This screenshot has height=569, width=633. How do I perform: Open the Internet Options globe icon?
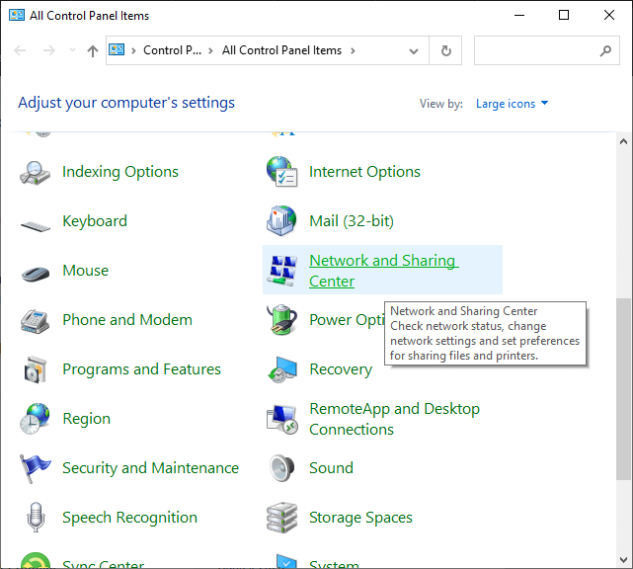click(x=282, y=172)
